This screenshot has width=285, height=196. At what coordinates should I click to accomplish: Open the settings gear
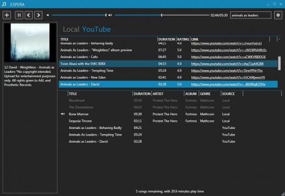click(x=278, y=15)
